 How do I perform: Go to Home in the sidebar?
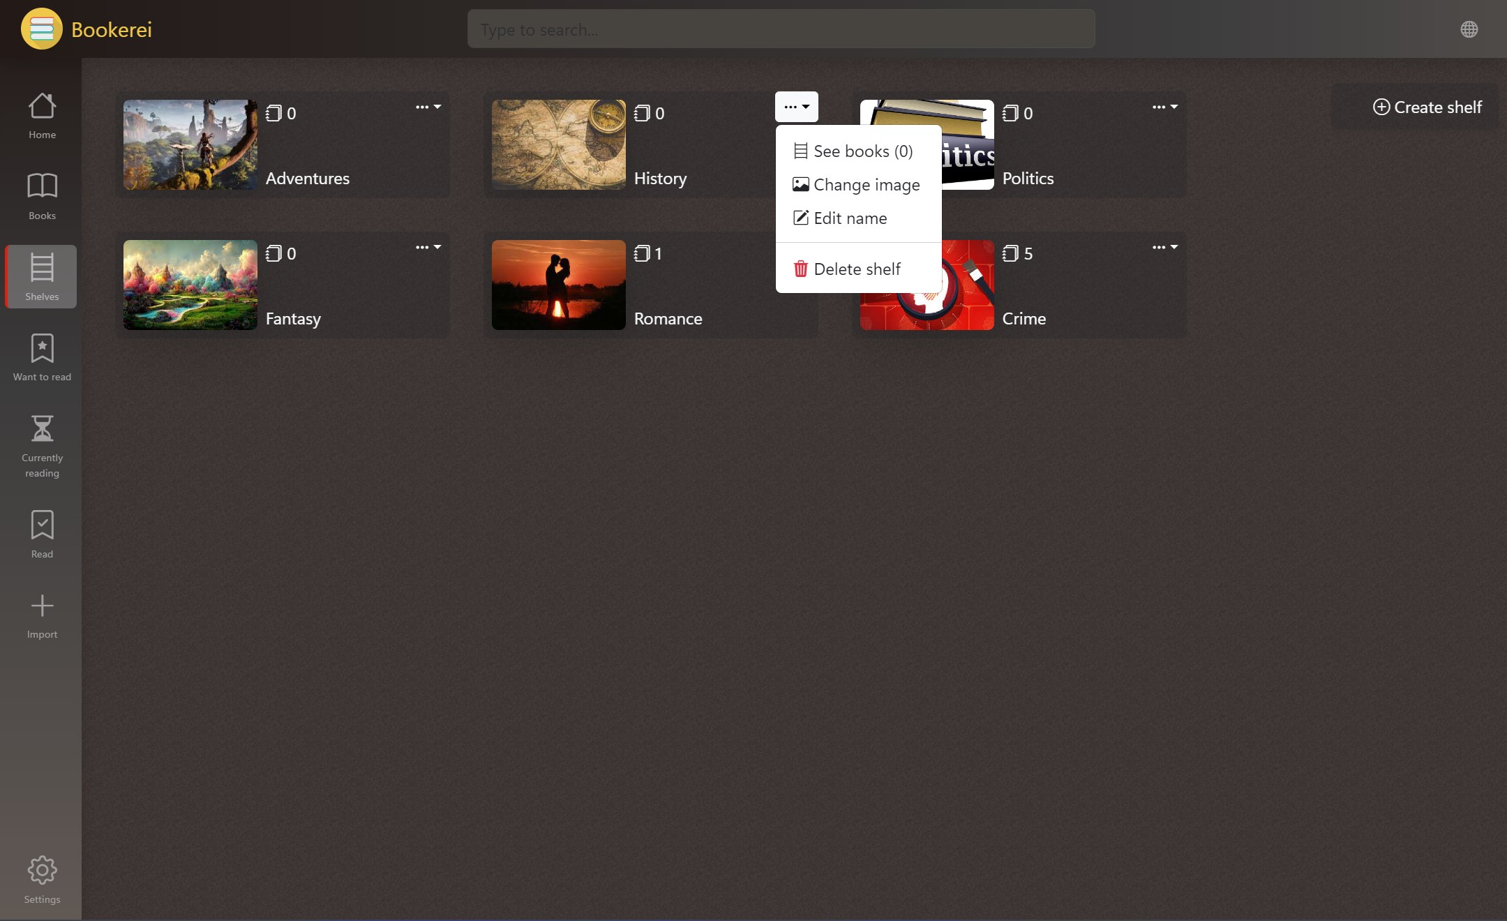coord(42,115)
